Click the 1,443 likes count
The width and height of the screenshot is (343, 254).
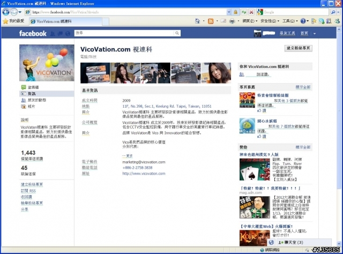point(28,153)
